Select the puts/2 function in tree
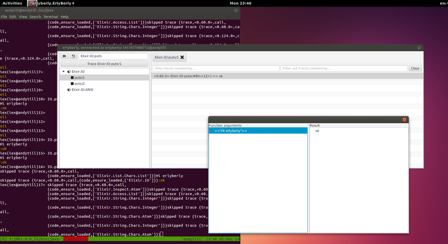448x244 pixels. [x=80, y=84]
